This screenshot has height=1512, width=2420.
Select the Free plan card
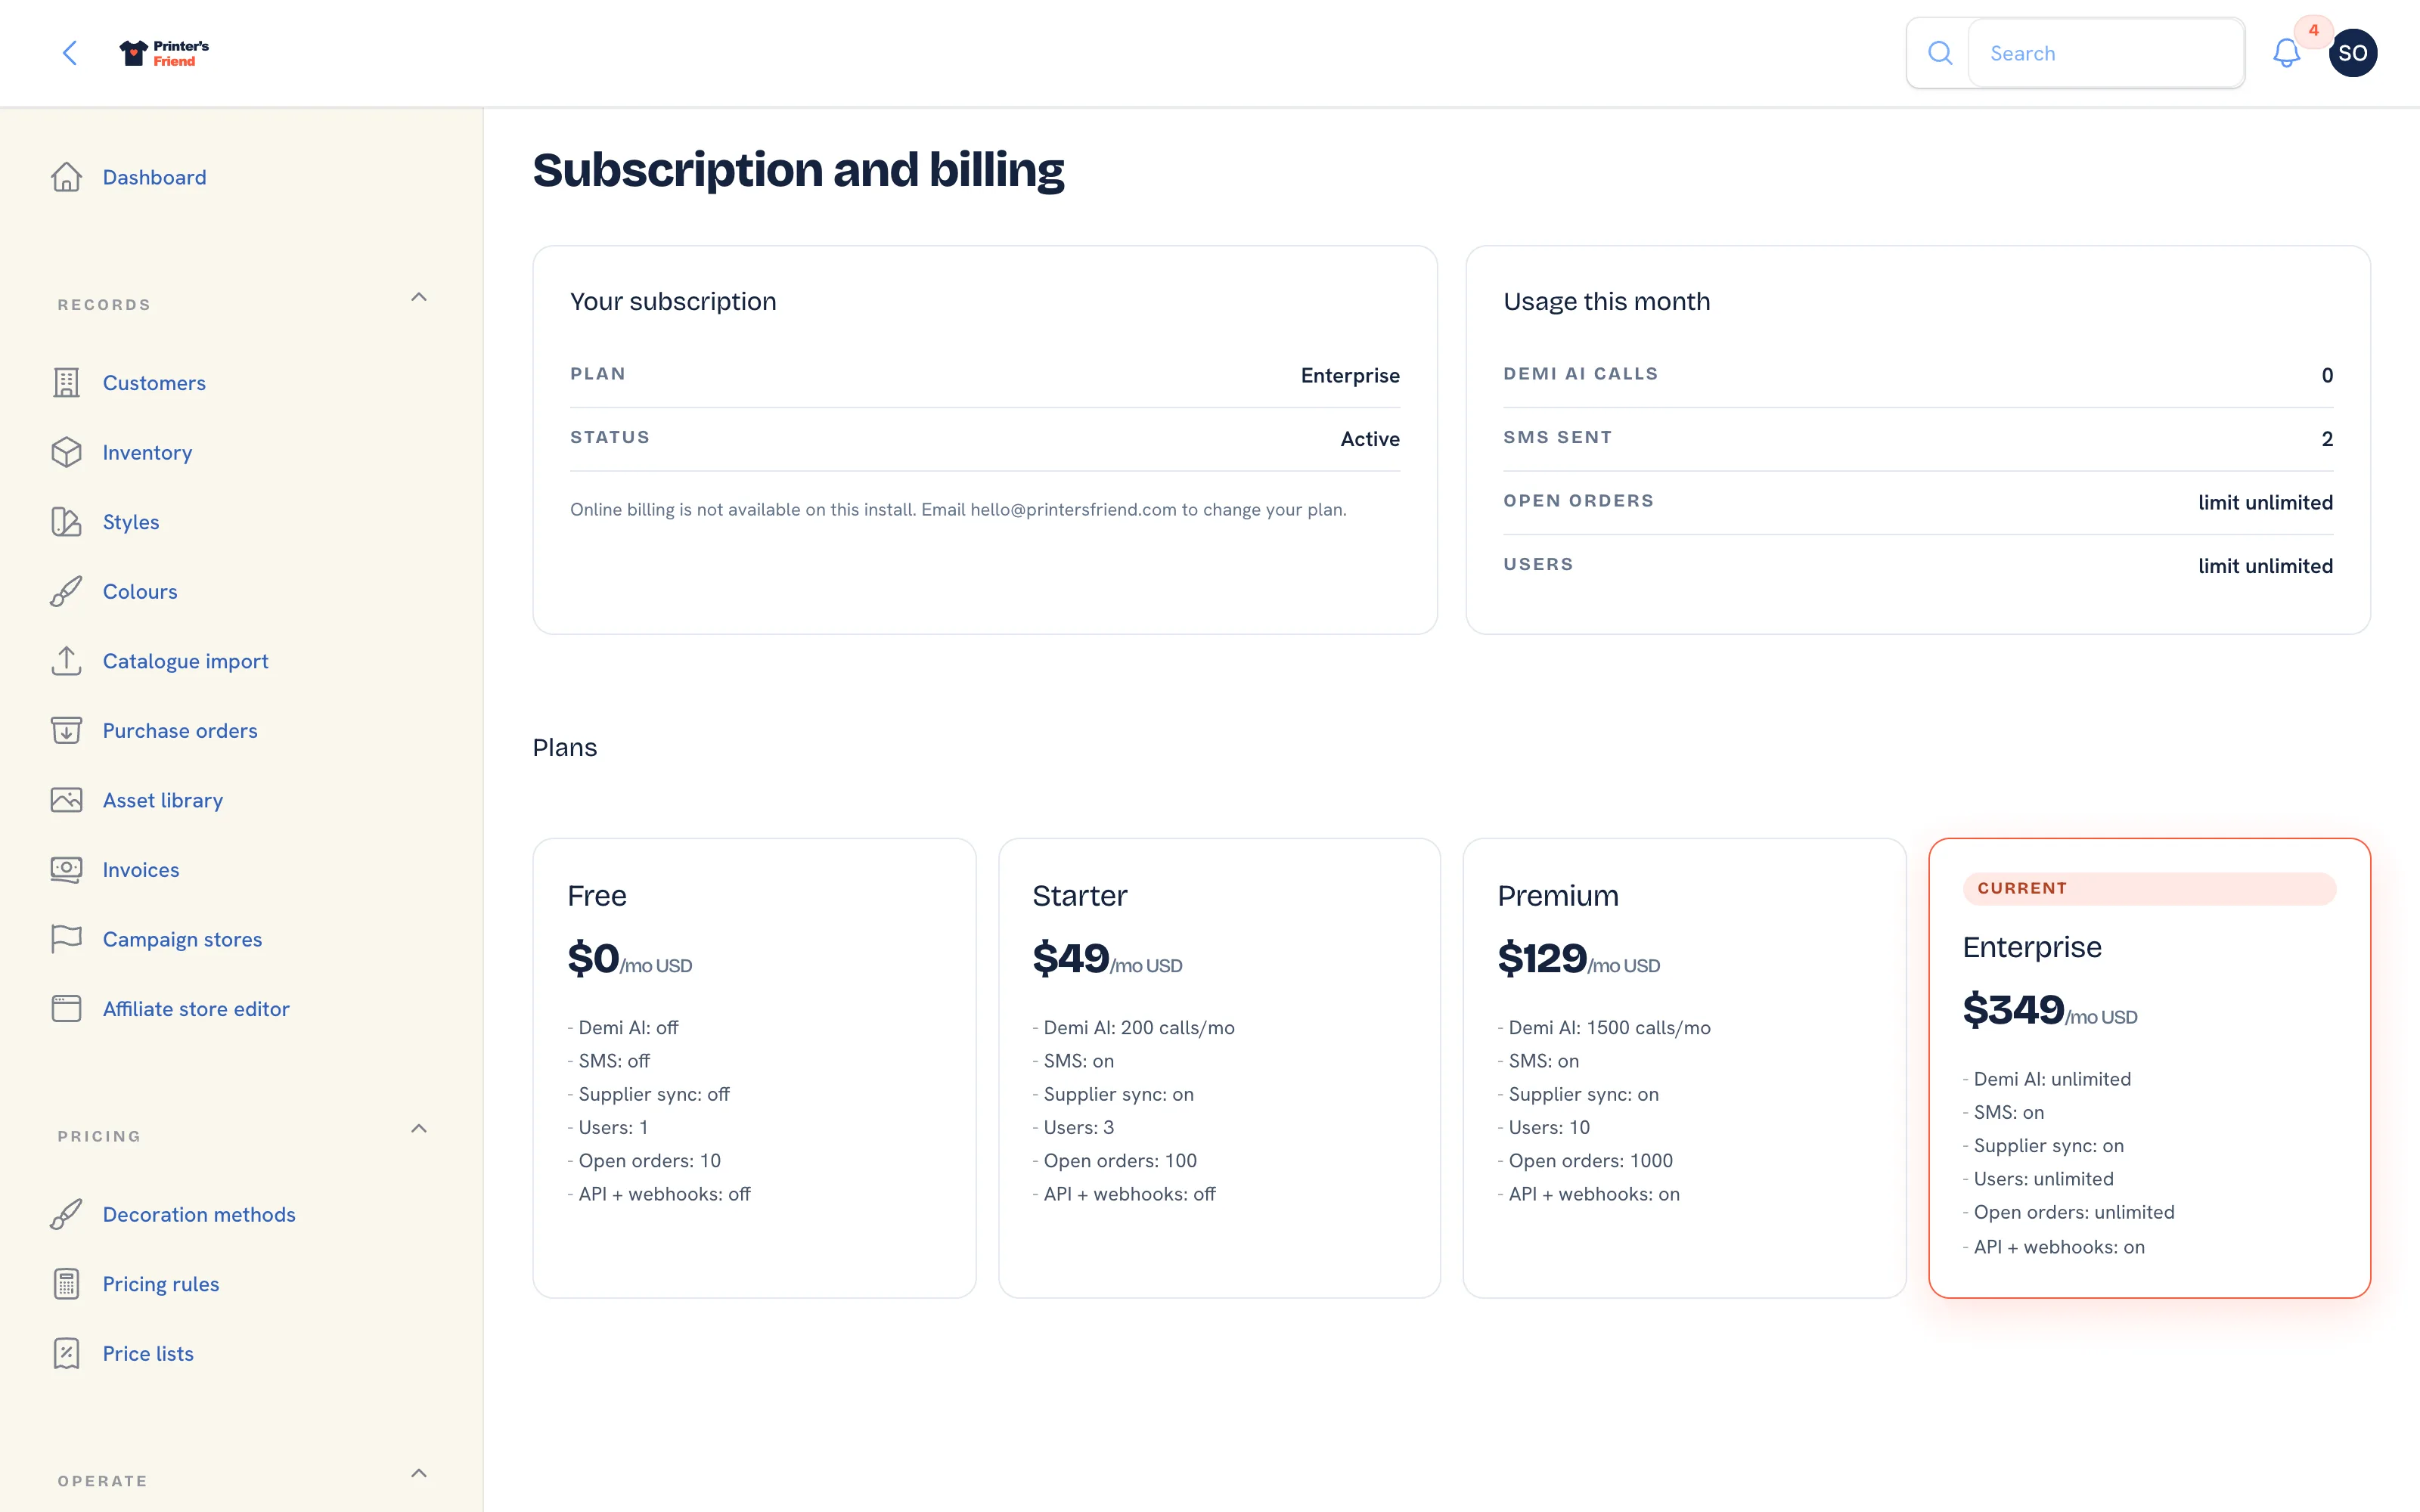[x=754, y=1067]
